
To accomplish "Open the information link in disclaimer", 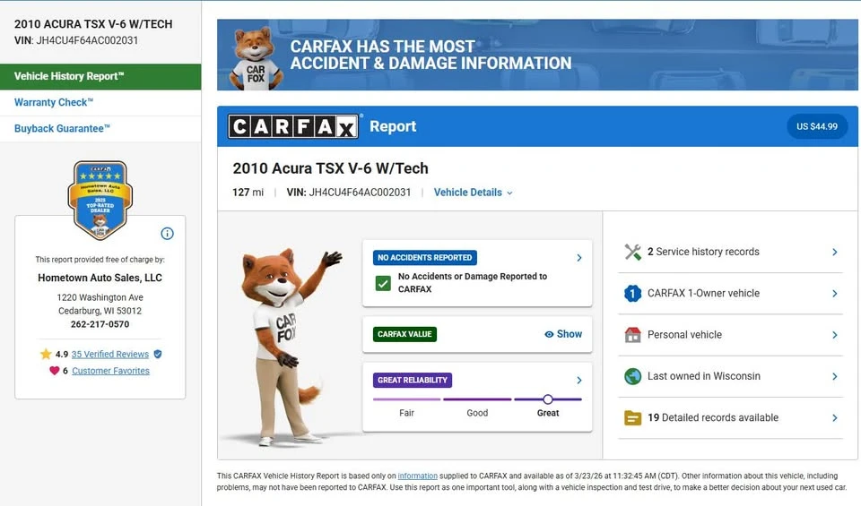I will [x=417, y=476].
